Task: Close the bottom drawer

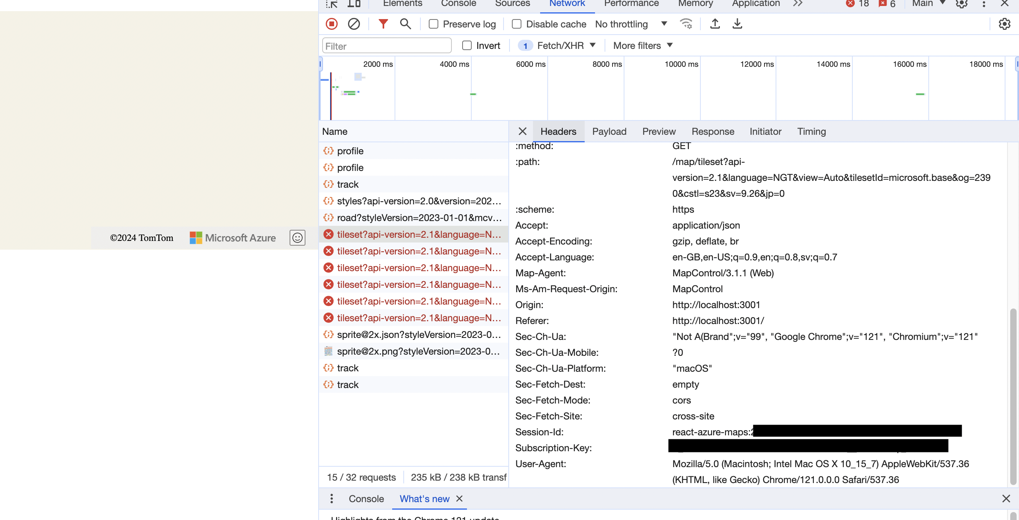Action: click(x=1006, y=499)
